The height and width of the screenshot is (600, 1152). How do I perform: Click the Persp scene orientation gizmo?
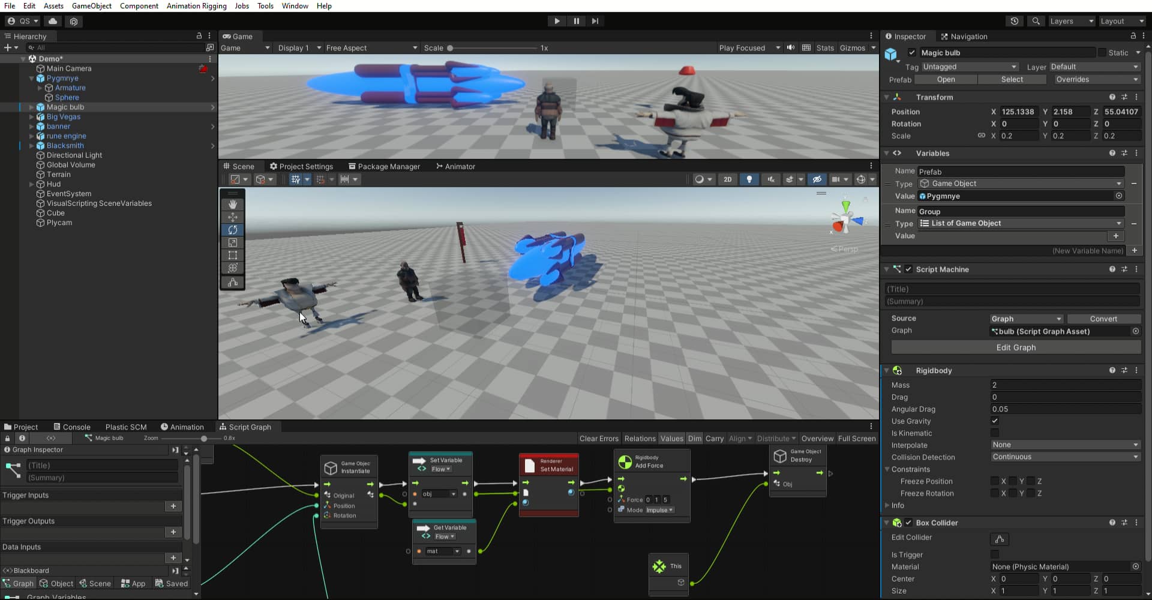(x=845, y=249)
